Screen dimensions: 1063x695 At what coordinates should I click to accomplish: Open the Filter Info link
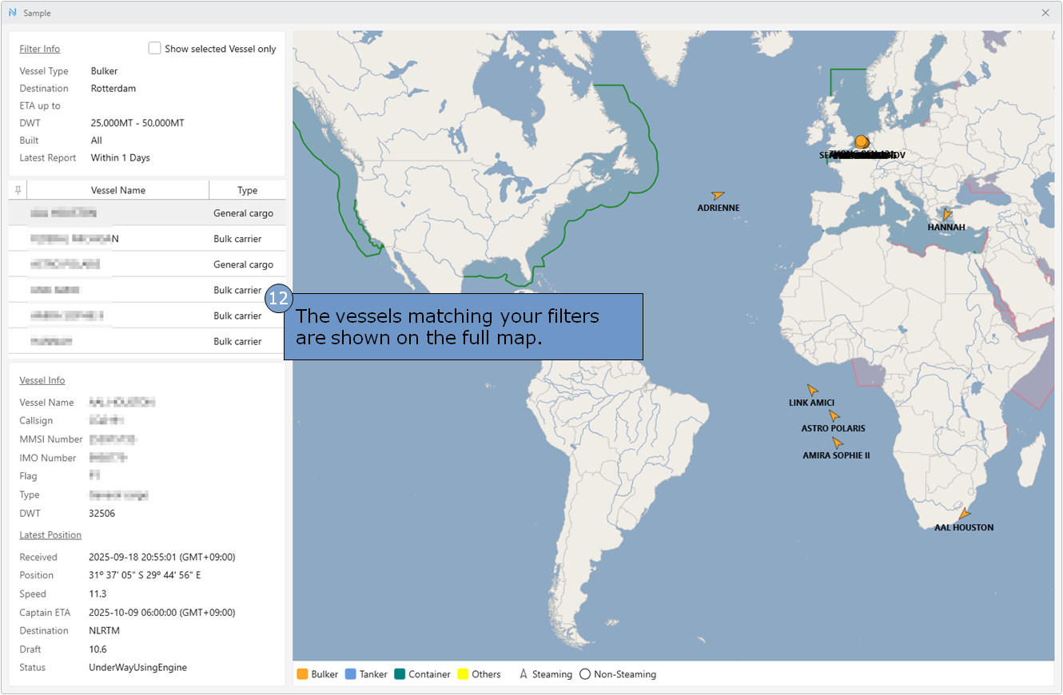coord(40,49)
